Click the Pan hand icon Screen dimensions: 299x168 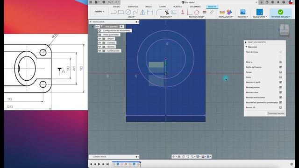coord(184,157)
